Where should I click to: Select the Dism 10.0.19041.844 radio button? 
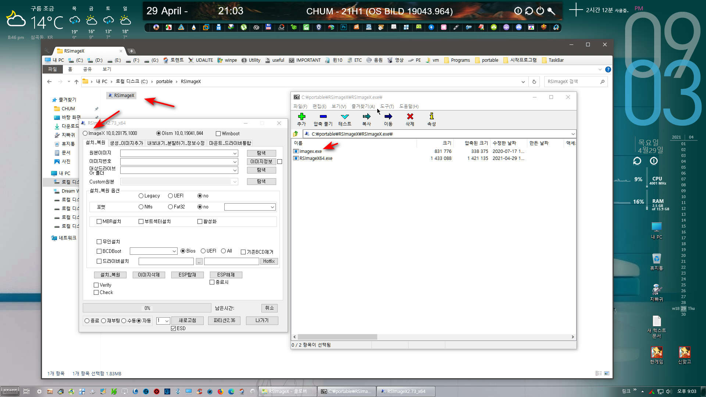pyautogui.click(x=158, y=133)
